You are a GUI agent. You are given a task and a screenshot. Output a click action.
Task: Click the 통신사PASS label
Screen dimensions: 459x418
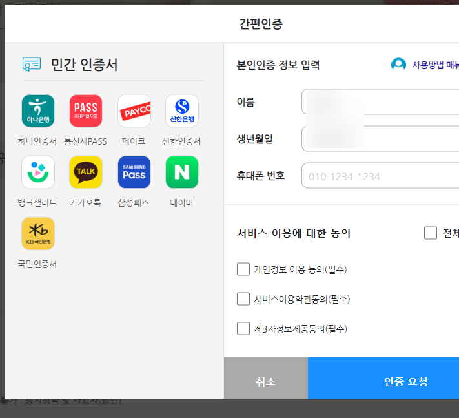(x=85, y=141)
